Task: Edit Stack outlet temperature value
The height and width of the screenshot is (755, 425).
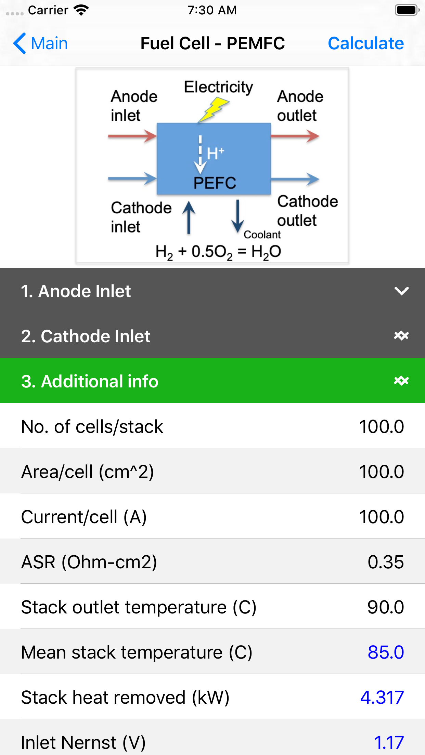Action: click(385, 607)
